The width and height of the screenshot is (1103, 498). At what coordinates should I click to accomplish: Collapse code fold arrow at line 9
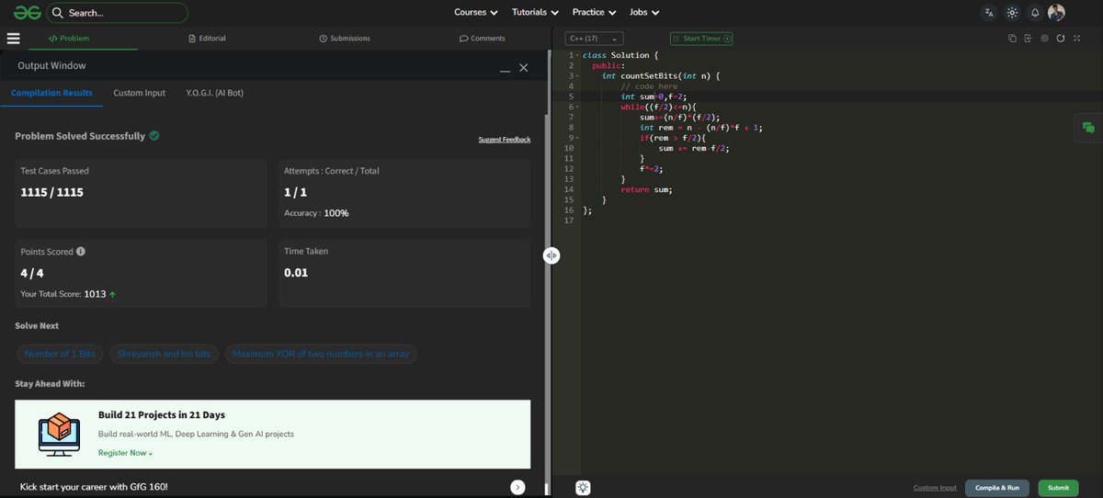[x=577, y=137]
